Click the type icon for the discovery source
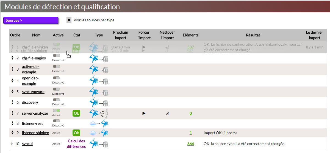 [99, 103]
